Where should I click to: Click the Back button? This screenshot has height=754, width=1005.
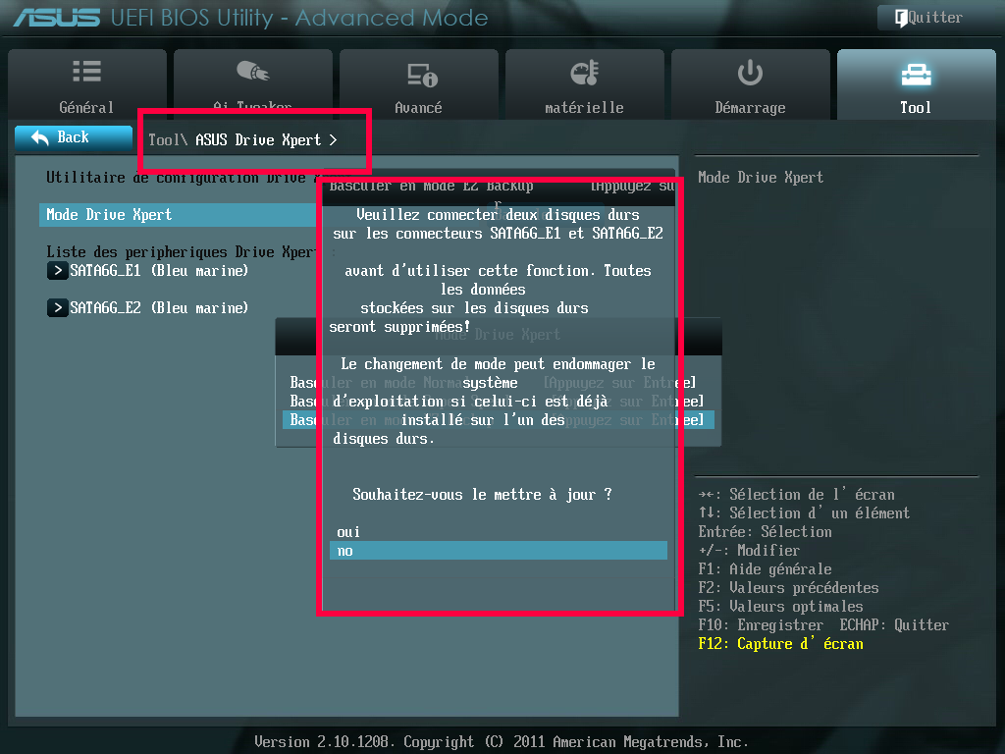click(x=73, y=137)
